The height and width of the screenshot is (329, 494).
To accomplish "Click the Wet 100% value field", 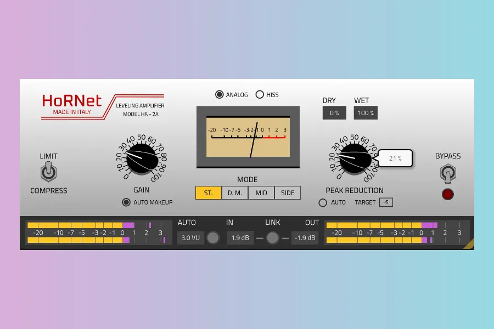I will coord(366,113).
